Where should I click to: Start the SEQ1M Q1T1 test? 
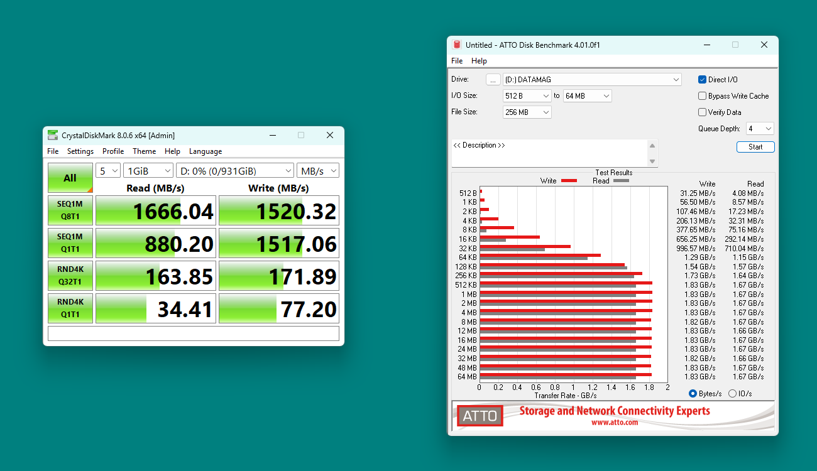point(70,243)
